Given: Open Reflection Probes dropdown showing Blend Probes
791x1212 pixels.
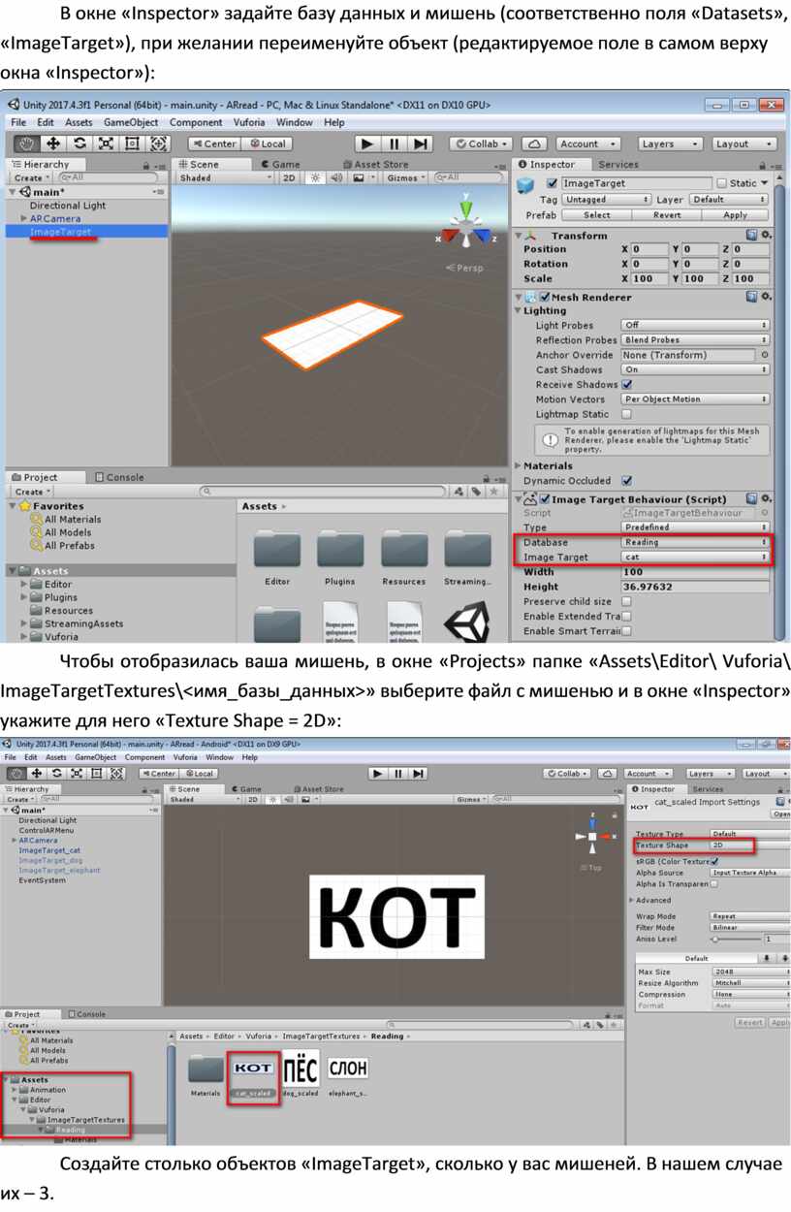Looking at the screenshot, I should (x=695, y=340).
